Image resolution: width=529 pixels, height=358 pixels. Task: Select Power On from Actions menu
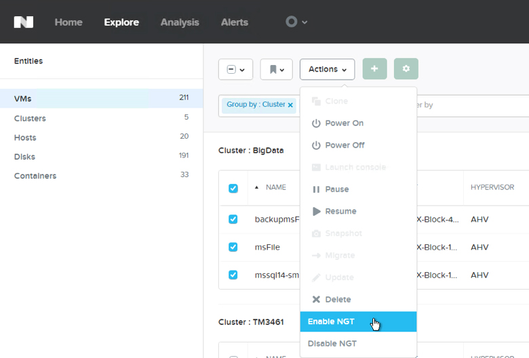click(x=344, y=123)
